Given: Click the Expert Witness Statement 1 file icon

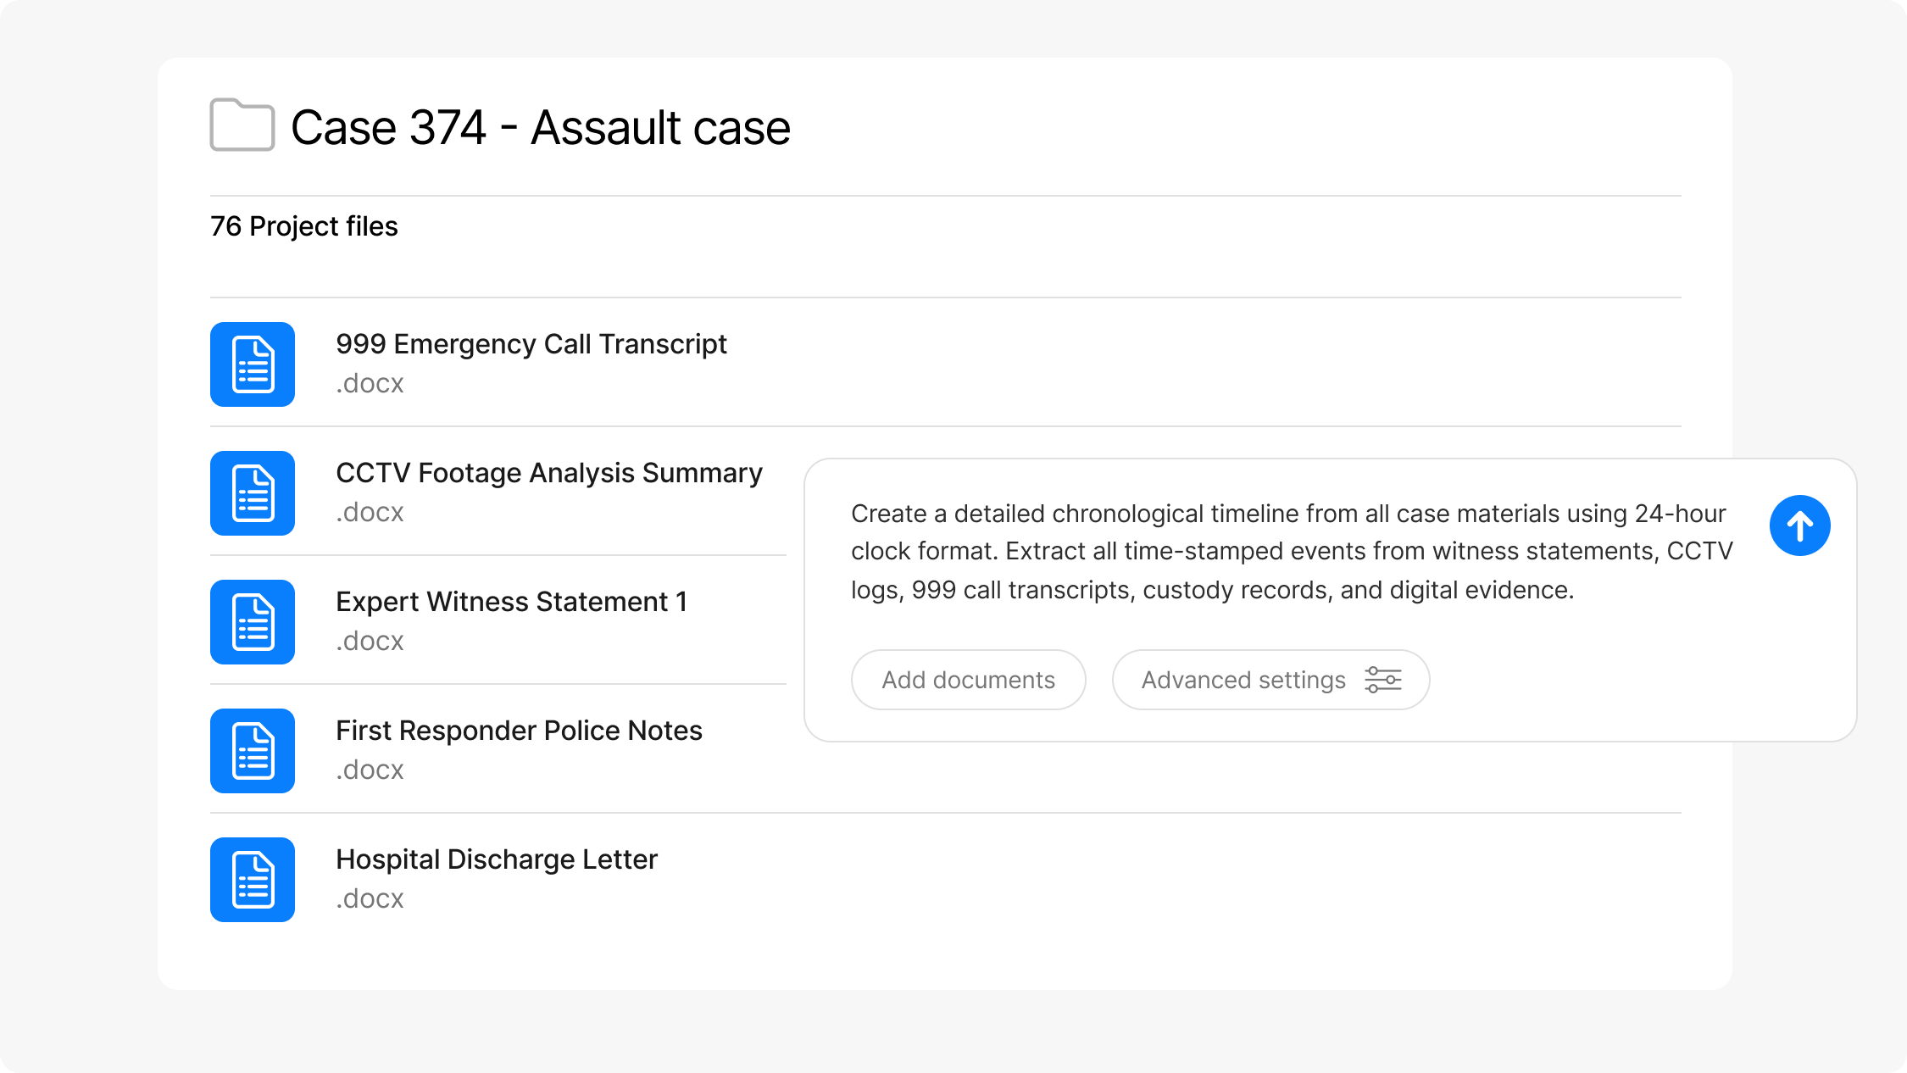Looking at the screenshot, I should [x=253, y=622].
